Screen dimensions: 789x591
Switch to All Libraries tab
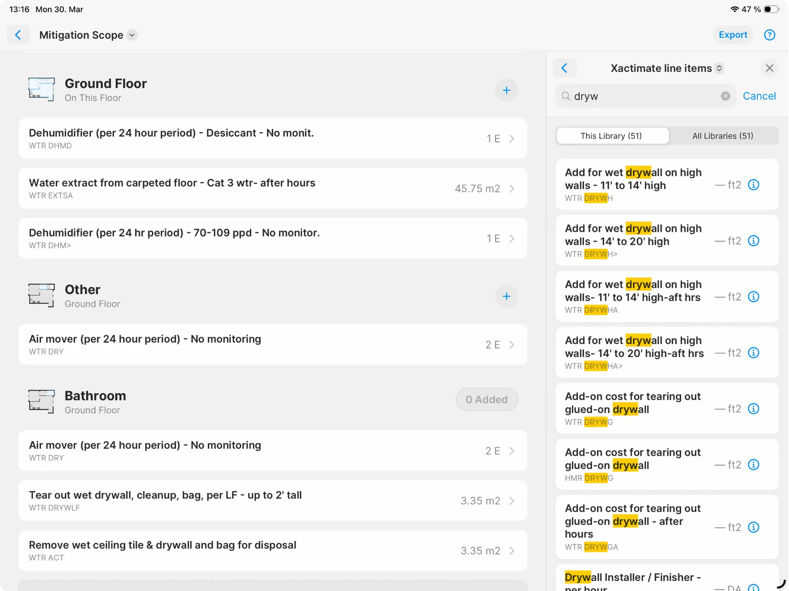(x=722, y=136)
